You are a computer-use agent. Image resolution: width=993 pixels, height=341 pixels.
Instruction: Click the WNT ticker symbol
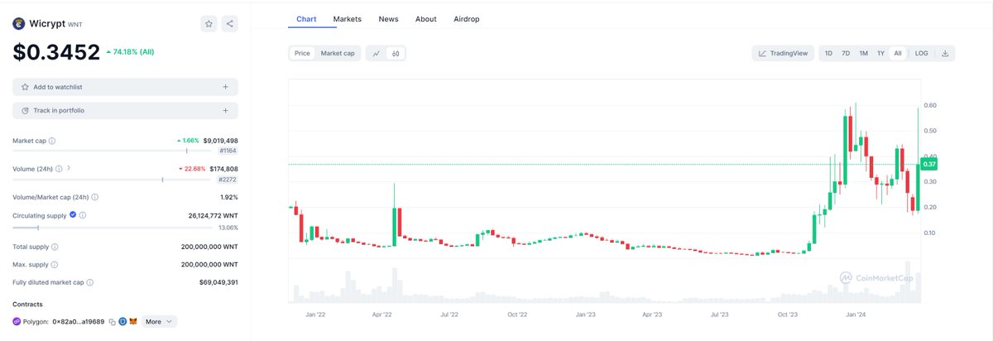tap(74, 25)
